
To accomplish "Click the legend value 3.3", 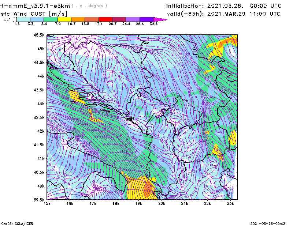I will tap(30, 24).
